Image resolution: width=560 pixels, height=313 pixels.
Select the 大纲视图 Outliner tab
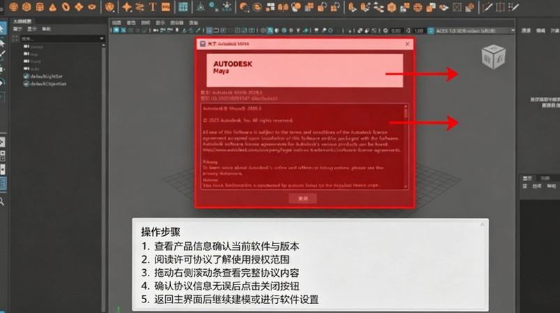[x=22, y=22]
